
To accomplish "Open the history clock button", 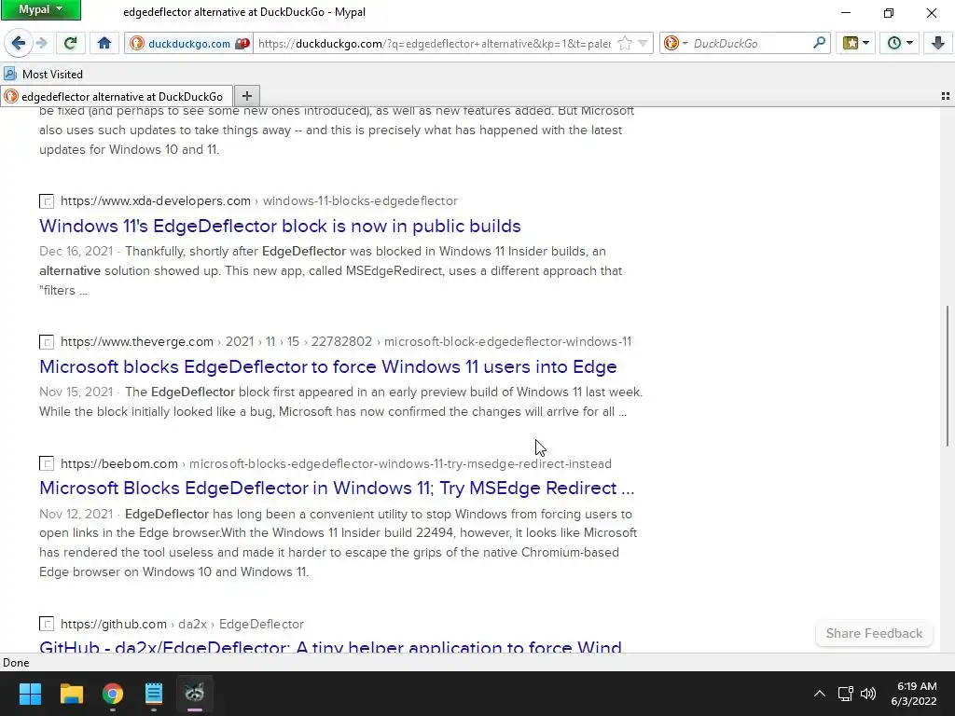I will (x=894, y=43).
